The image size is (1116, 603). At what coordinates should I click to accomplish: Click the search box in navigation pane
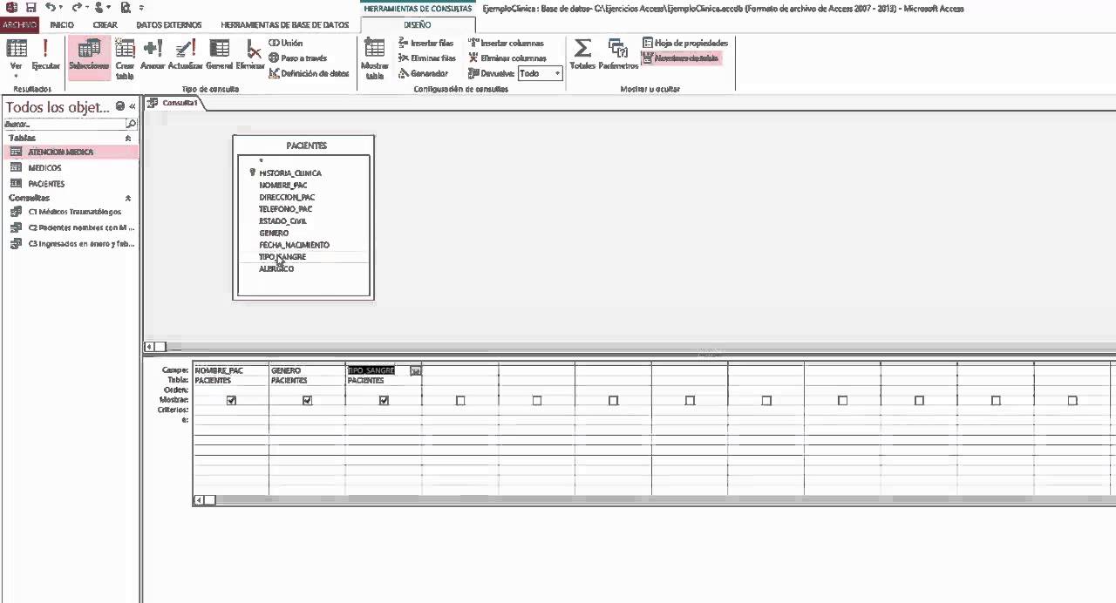(x=65, y=124)
